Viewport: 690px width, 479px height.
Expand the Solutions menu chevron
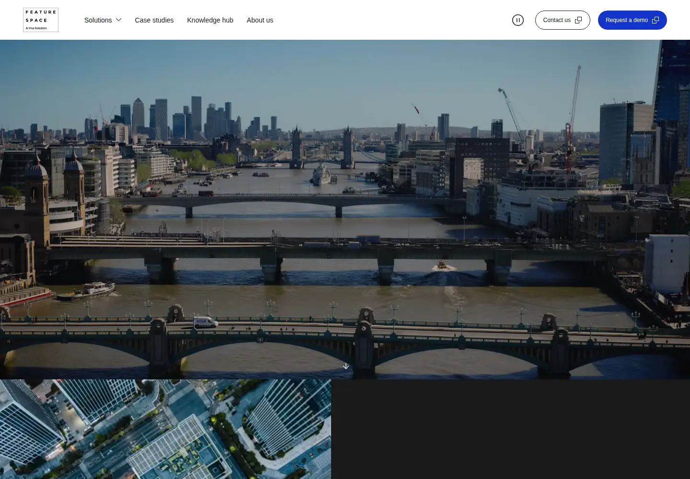[x=119, y=20]
